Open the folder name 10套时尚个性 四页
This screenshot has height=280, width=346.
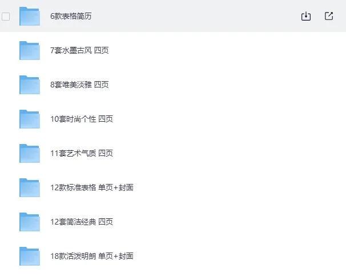(82, 119)
